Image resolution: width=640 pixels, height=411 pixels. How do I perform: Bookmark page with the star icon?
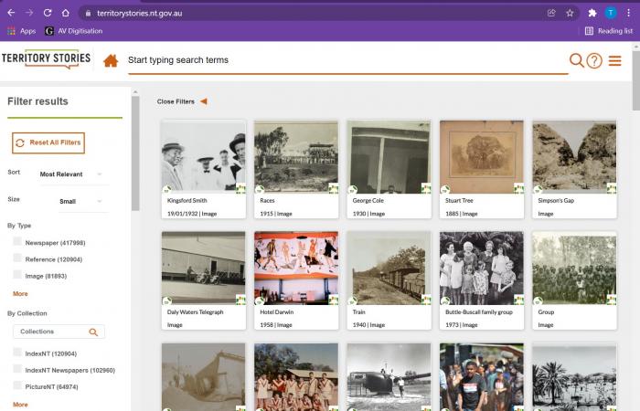click(x=570, y=13)
